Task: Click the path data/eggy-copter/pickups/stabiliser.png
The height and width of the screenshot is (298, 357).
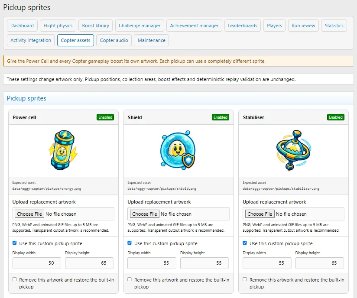Action: 281,188
